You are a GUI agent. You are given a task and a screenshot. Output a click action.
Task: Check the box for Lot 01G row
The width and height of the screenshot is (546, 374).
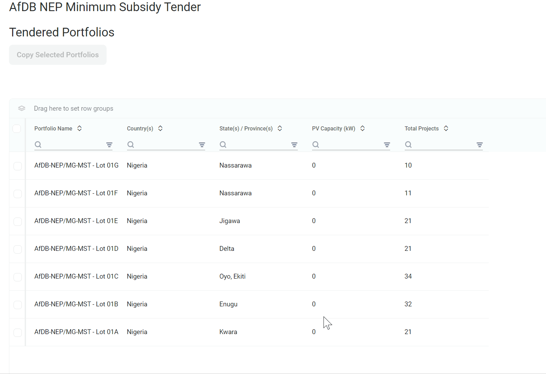18,166
